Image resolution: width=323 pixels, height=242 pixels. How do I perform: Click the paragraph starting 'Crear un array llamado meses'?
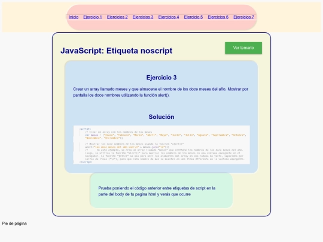click(161, 92)
